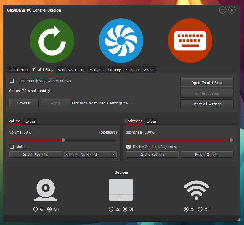
Task: Open the blue fan control icon
Action: 121,41
